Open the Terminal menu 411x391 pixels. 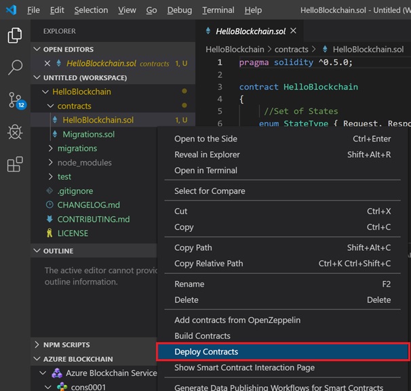(x=218, y=10)
